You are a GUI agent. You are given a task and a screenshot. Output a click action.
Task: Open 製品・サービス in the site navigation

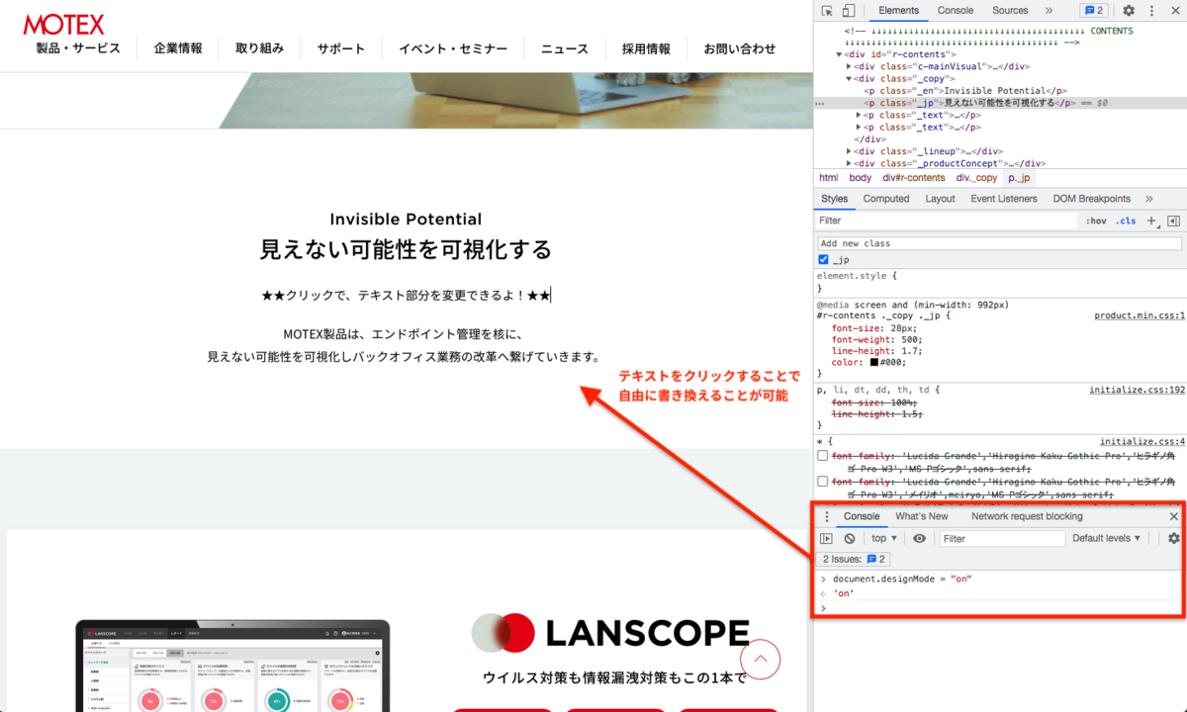78,48
